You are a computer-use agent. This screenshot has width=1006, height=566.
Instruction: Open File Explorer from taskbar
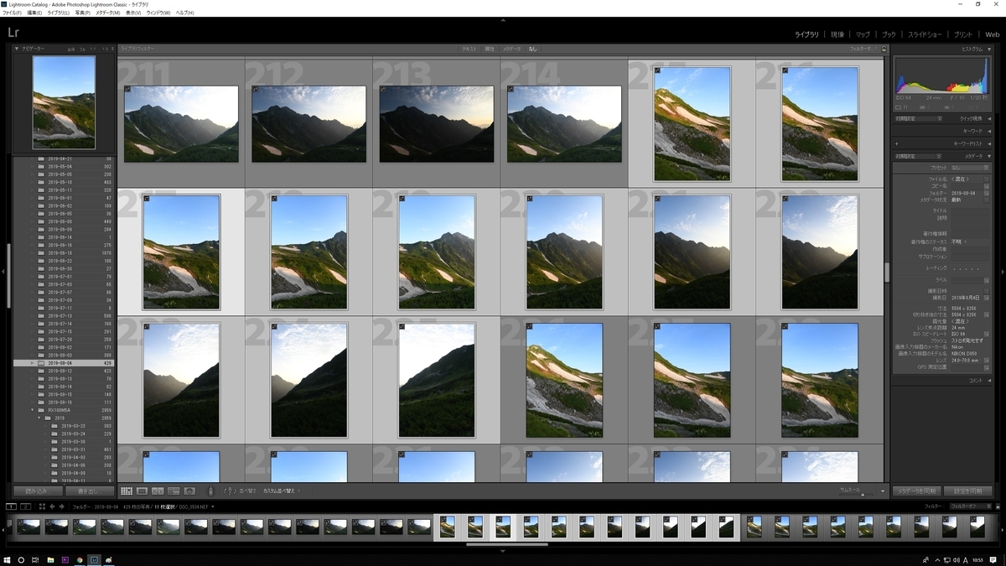50,560
